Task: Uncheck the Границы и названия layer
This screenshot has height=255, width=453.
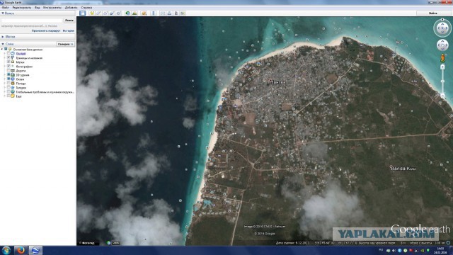Action: tap(8, 58)
